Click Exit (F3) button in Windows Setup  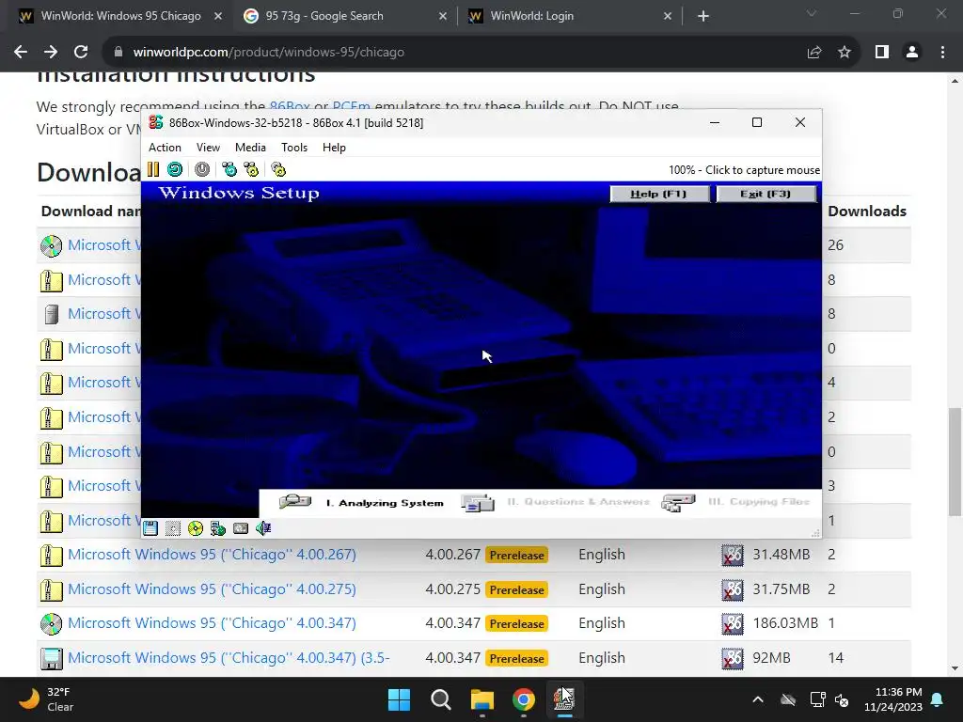coord(766,194)
